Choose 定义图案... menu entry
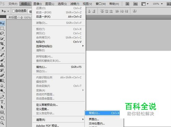Screen dimensions: 171x127 pos(59,109)
